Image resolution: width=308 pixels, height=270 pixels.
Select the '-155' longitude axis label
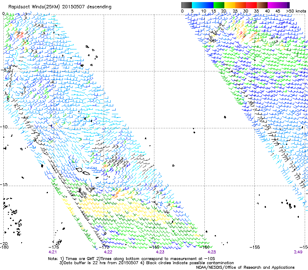[x=255, y=247]
